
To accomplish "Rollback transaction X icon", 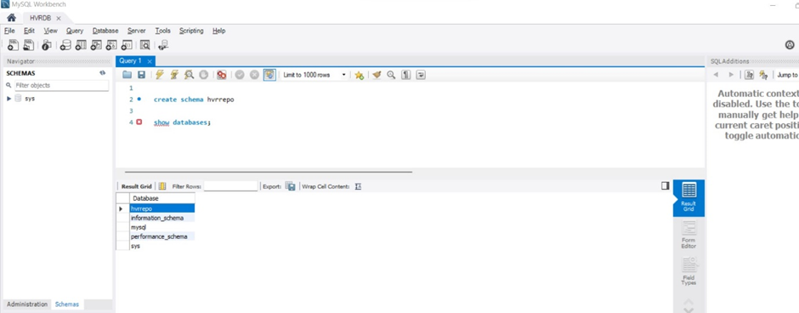I will 254,75.
